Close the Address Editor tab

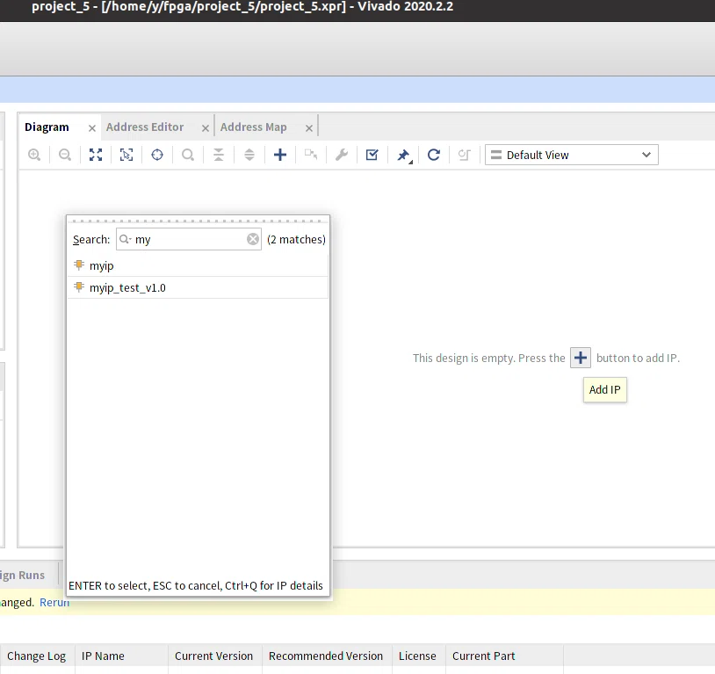coord(206,128)
